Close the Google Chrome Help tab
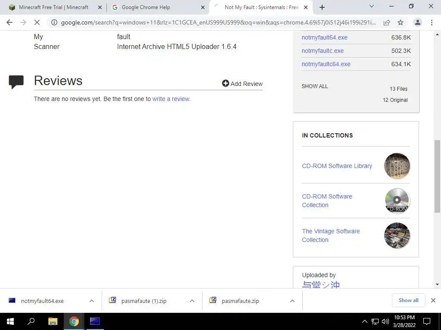The image size is (441, 330). point(203,8)
